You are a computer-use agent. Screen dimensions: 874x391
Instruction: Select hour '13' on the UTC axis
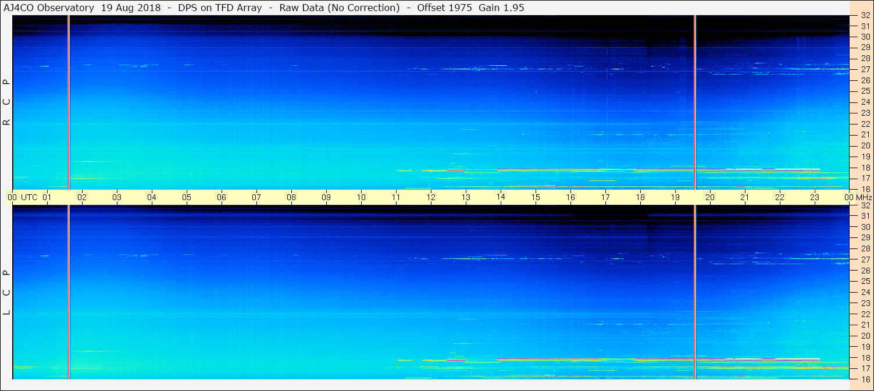pyautogui.click(x=466, y=197)
